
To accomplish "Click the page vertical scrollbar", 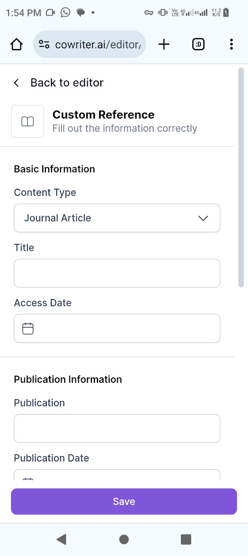I will point(241,178).
